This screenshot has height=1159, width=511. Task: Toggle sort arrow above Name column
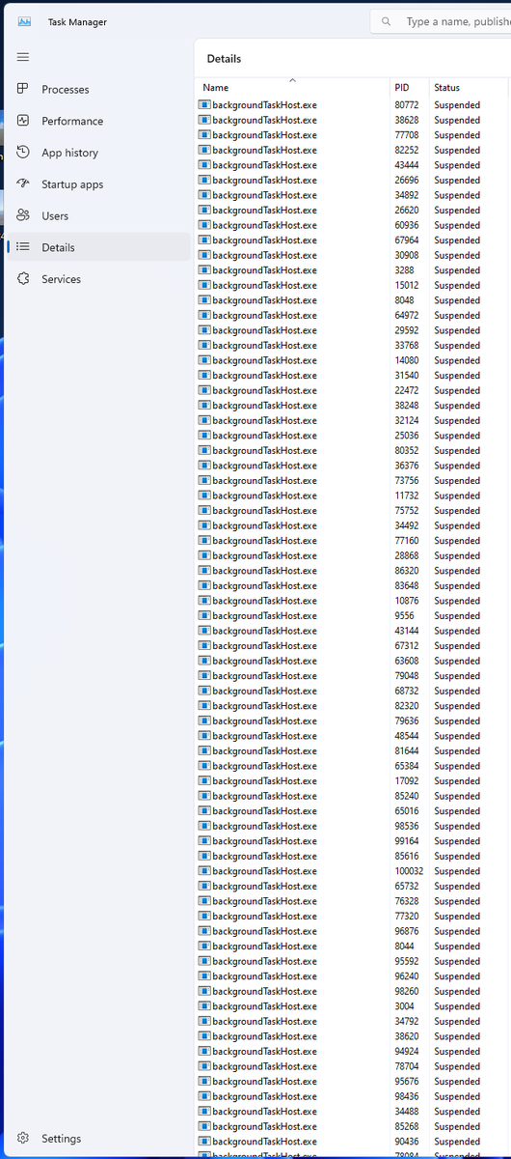pyautogui.click(x=292, y=80)
